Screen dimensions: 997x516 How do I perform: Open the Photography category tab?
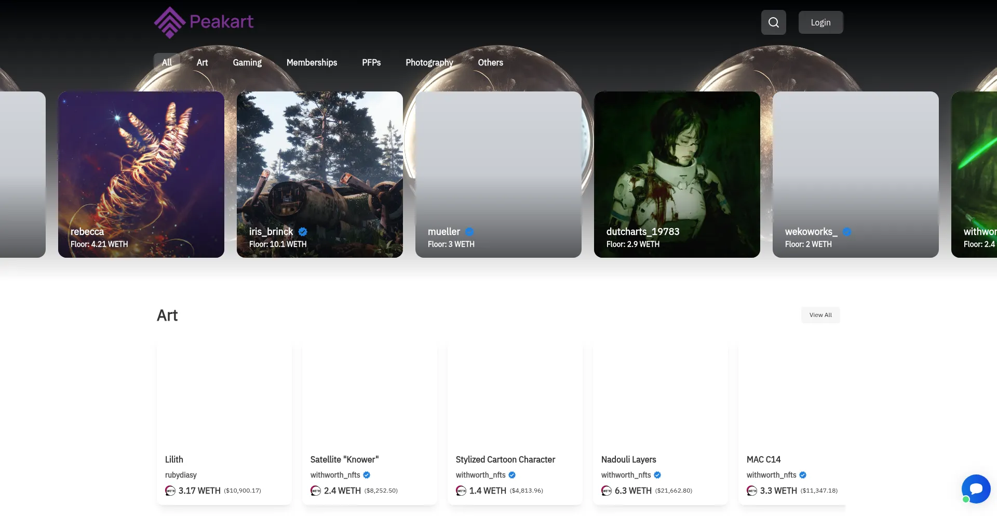tap(429, 62)
